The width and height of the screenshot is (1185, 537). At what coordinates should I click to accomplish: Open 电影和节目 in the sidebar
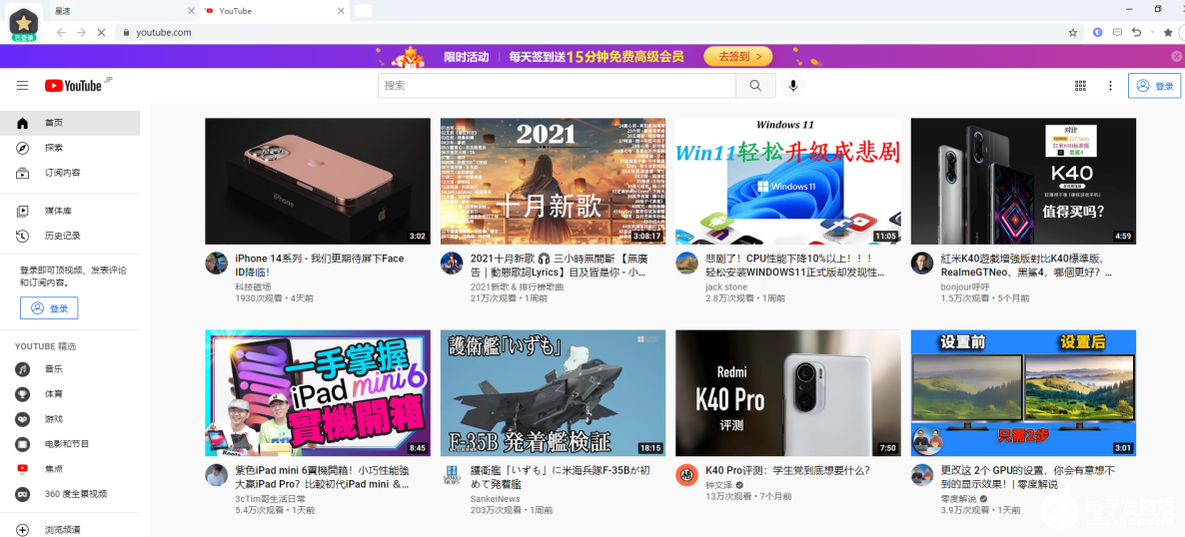pyautogui.click(x=70, y=444)
